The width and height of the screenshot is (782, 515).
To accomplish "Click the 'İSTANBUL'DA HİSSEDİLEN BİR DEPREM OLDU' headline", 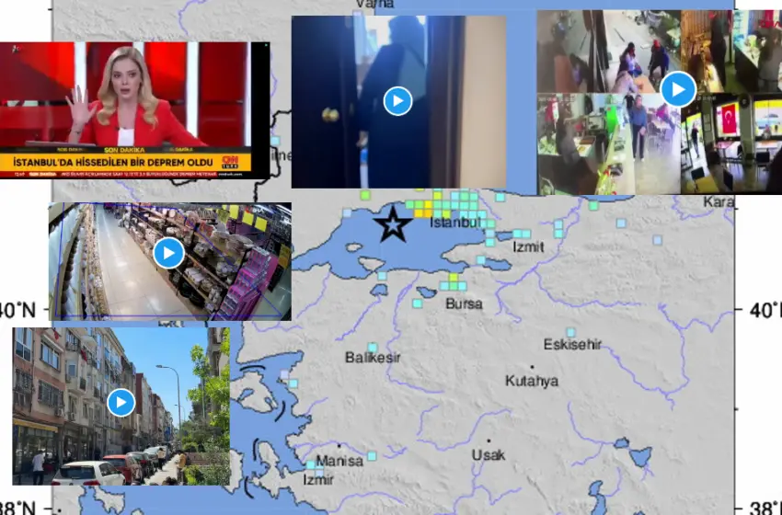I will (112, 163).
